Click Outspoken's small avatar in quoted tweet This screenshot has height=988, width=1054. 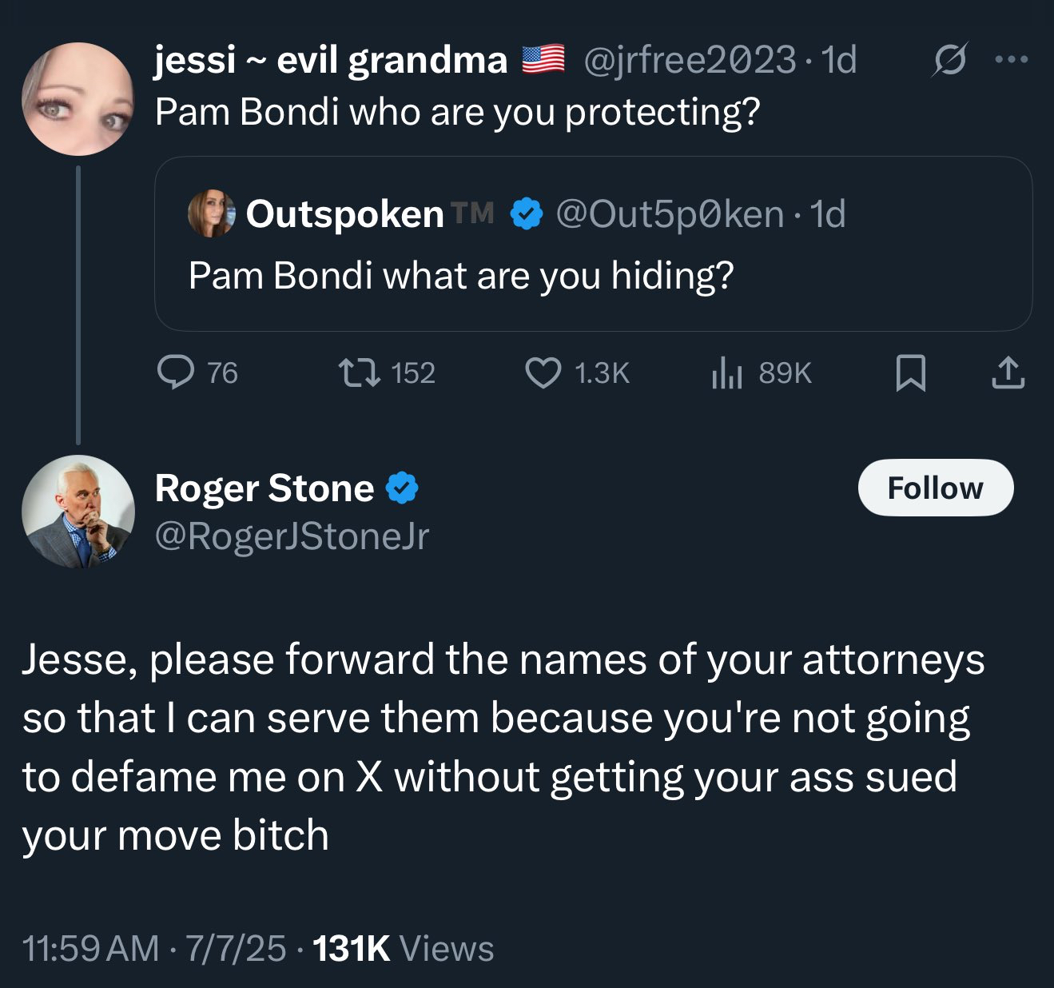(x=212, y=213)
